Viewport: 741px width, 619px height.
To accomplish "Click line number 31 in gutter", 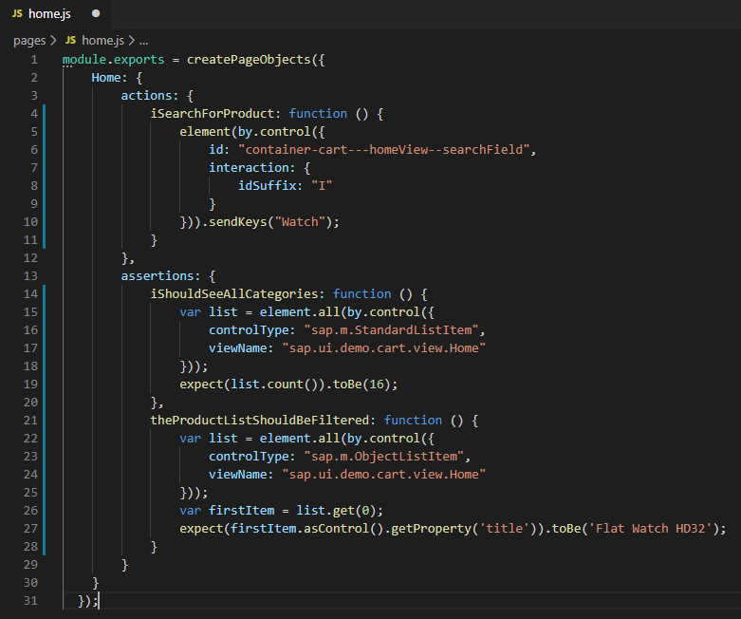I will click(30, 601).
